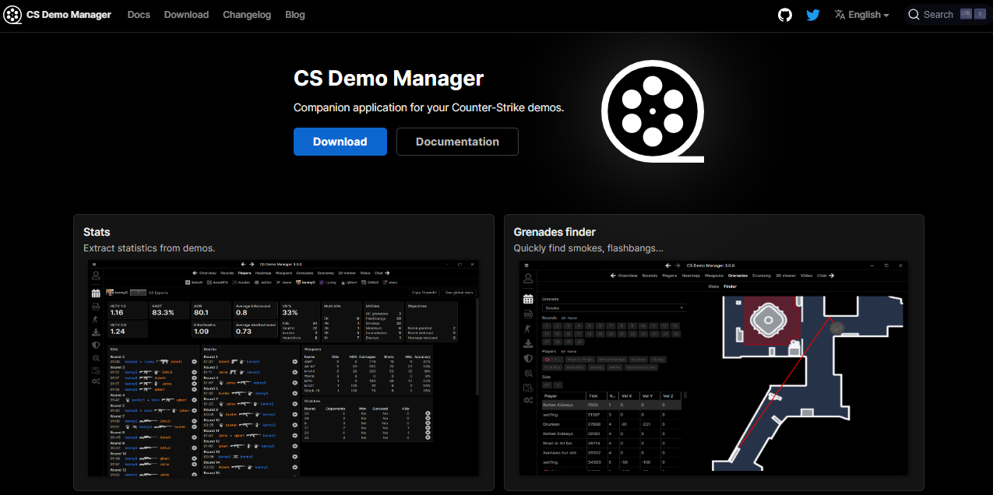Switch to the Finder tab
Viewport: 993px width, 495px height.
click(x=730, y=286)
